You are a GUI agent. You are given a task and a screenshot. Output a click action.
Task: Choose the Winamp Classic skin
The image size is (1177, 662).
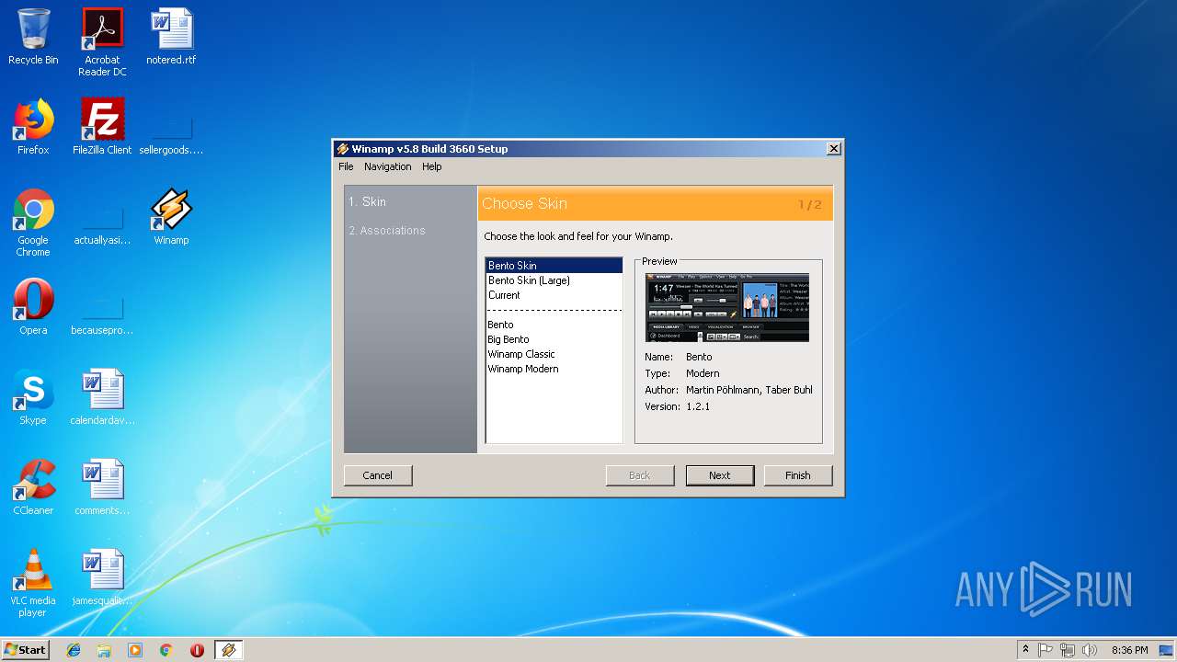tap(554, 354)
